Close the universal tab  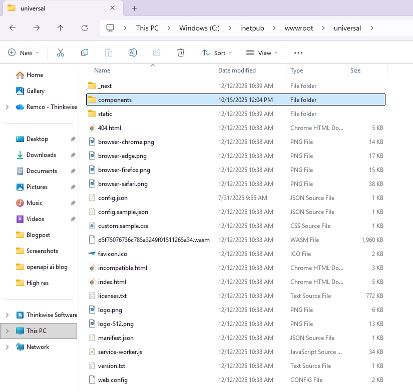click(x=112, y=8)
